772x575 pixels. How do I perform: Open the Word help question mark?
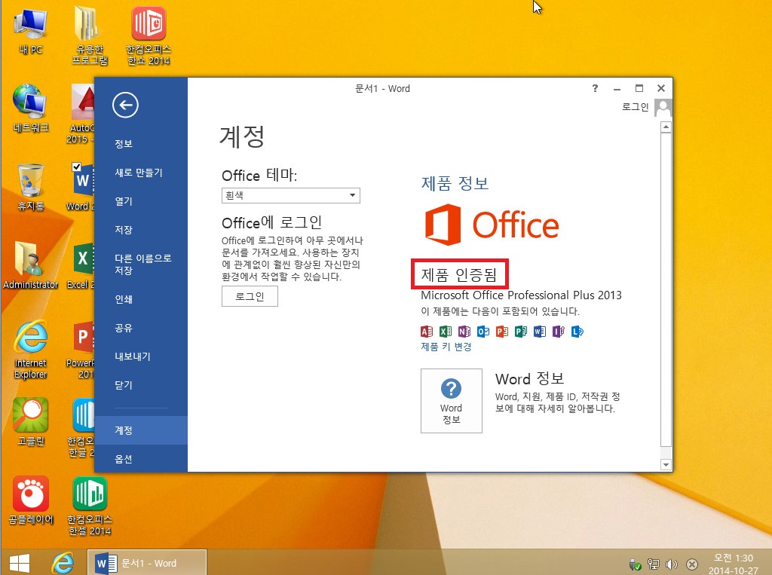tap(595, 88)
